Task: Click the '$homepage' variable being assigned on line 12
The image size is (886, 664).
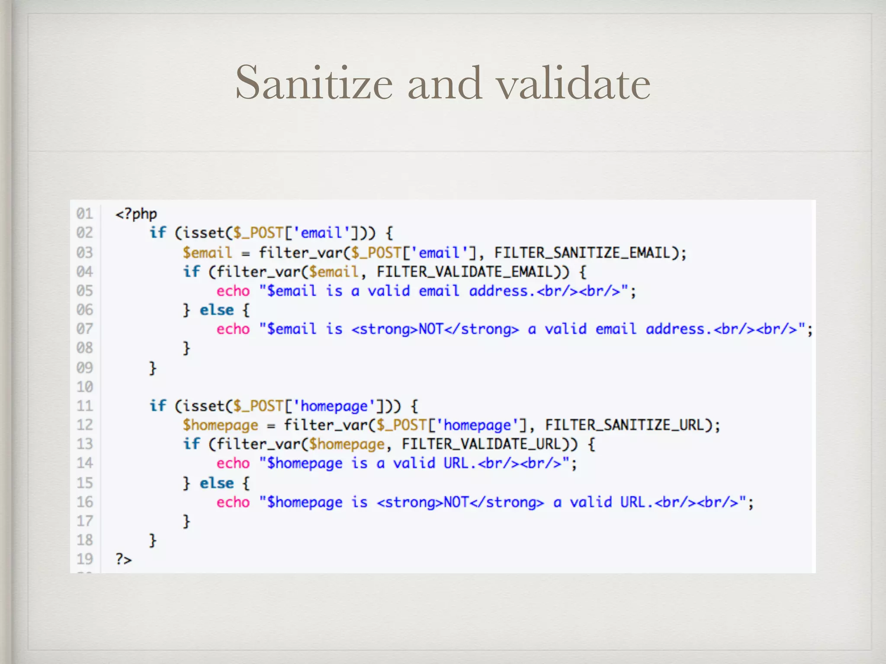Action: pos(220,425)
